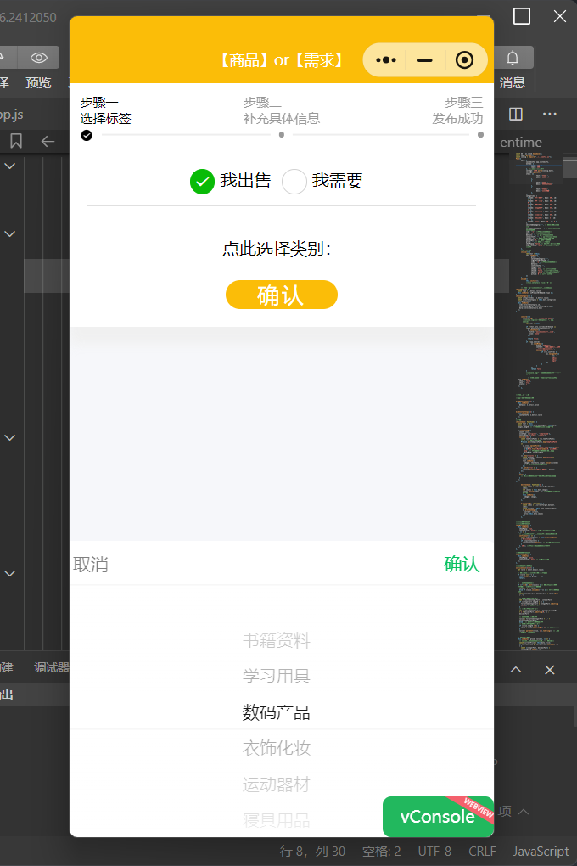Tap the mini program close target icon

[464, 59]
